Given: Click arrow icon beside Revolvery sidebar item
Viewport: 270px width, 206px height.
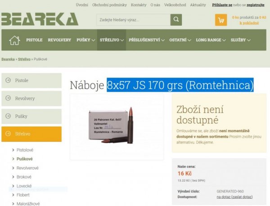Looking at the screenshot, I should tap(8, 98).
